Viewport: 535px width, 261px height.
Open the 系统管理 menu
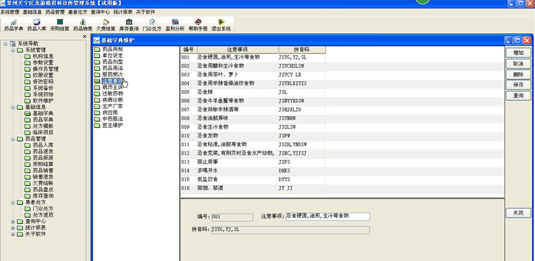pos(10,12)
